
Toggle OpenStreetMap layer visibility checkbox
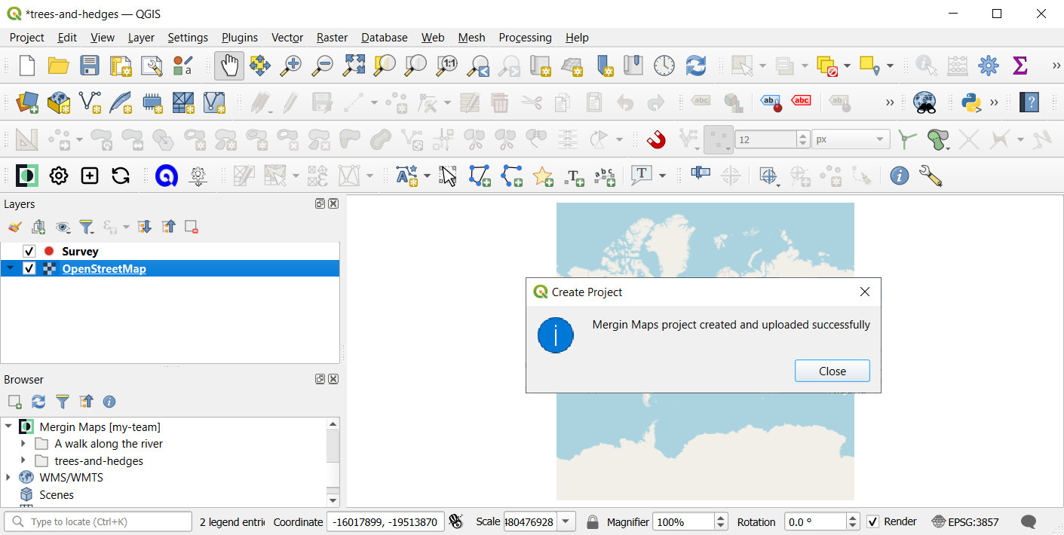point(29,269)
